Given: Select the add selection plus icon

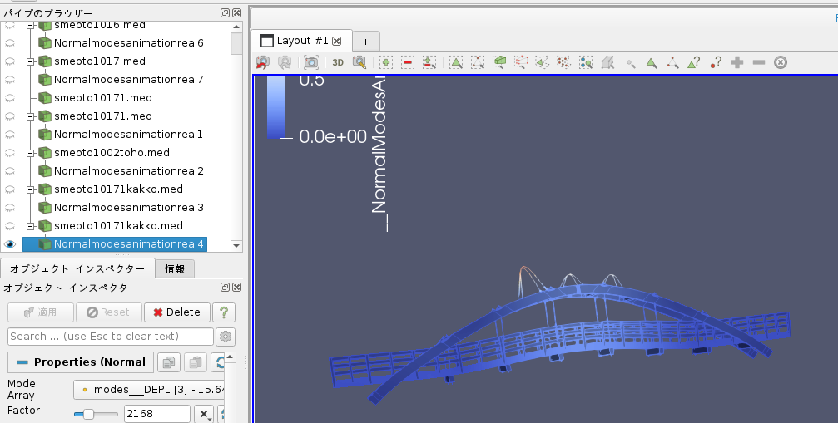Looking at the screenshot, I should click(386, 62).
